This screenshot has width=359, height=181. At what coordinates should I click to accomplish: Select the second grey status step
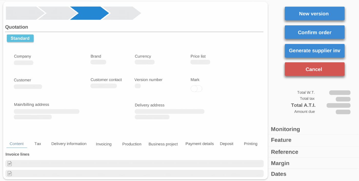57,13
